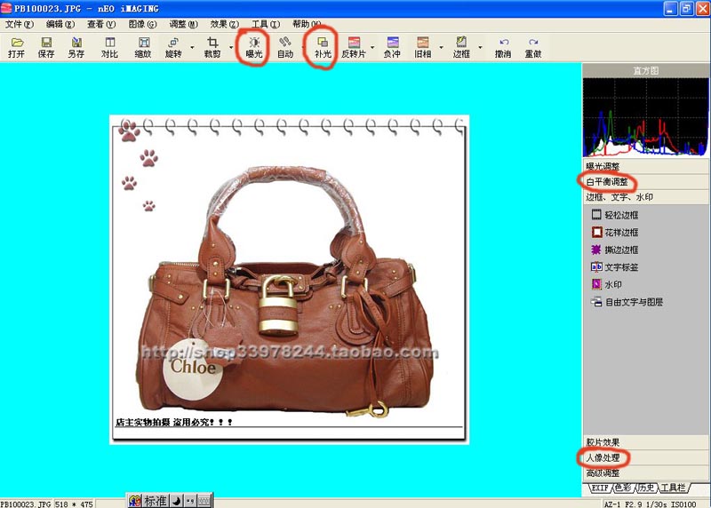Screen dimensions: 711x508
Task: Open the dropdown arrow next to 裁剪
Action: tap(231, 47)
